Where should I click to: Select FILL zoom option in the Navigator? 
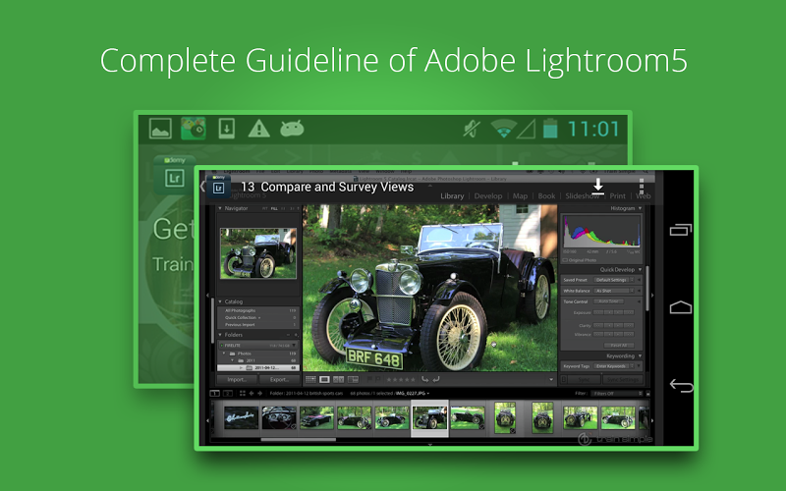pyautogui.click(x=274, y=208)
